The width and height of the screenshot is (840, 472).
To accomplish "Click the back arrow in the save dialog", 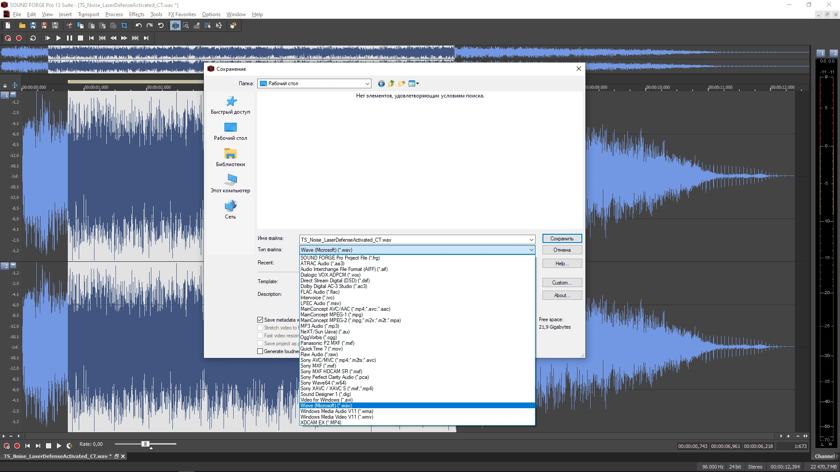I will (x=381, y=83).
